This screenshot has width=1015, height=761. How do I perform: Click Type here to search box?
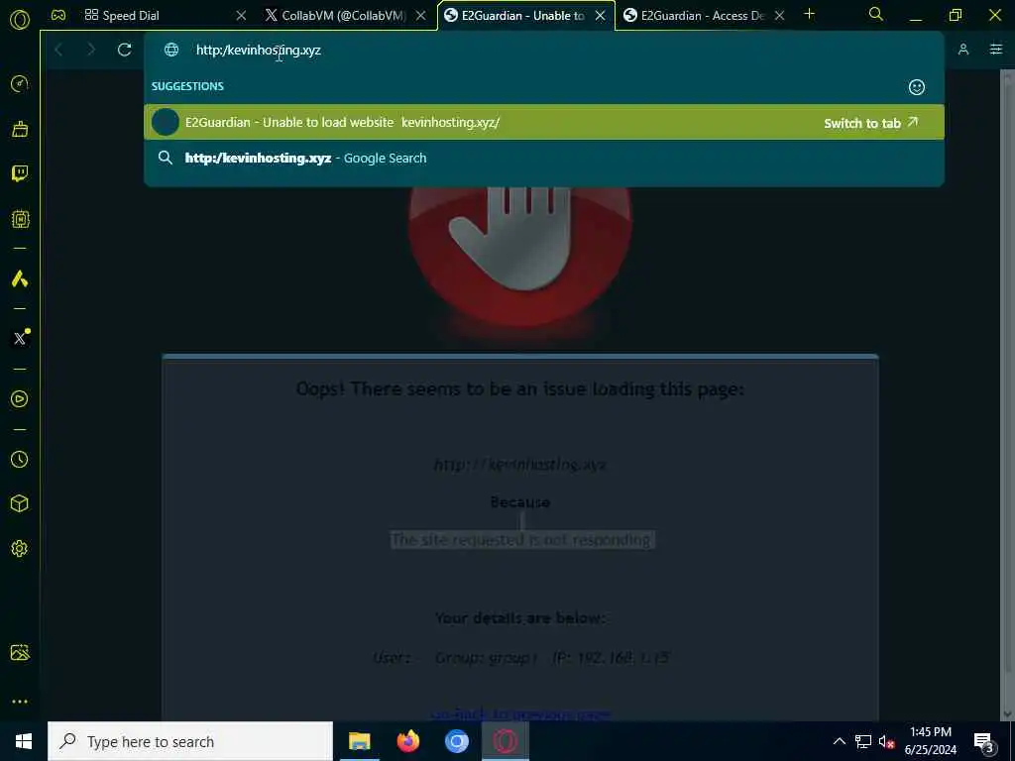coord(190,741)
